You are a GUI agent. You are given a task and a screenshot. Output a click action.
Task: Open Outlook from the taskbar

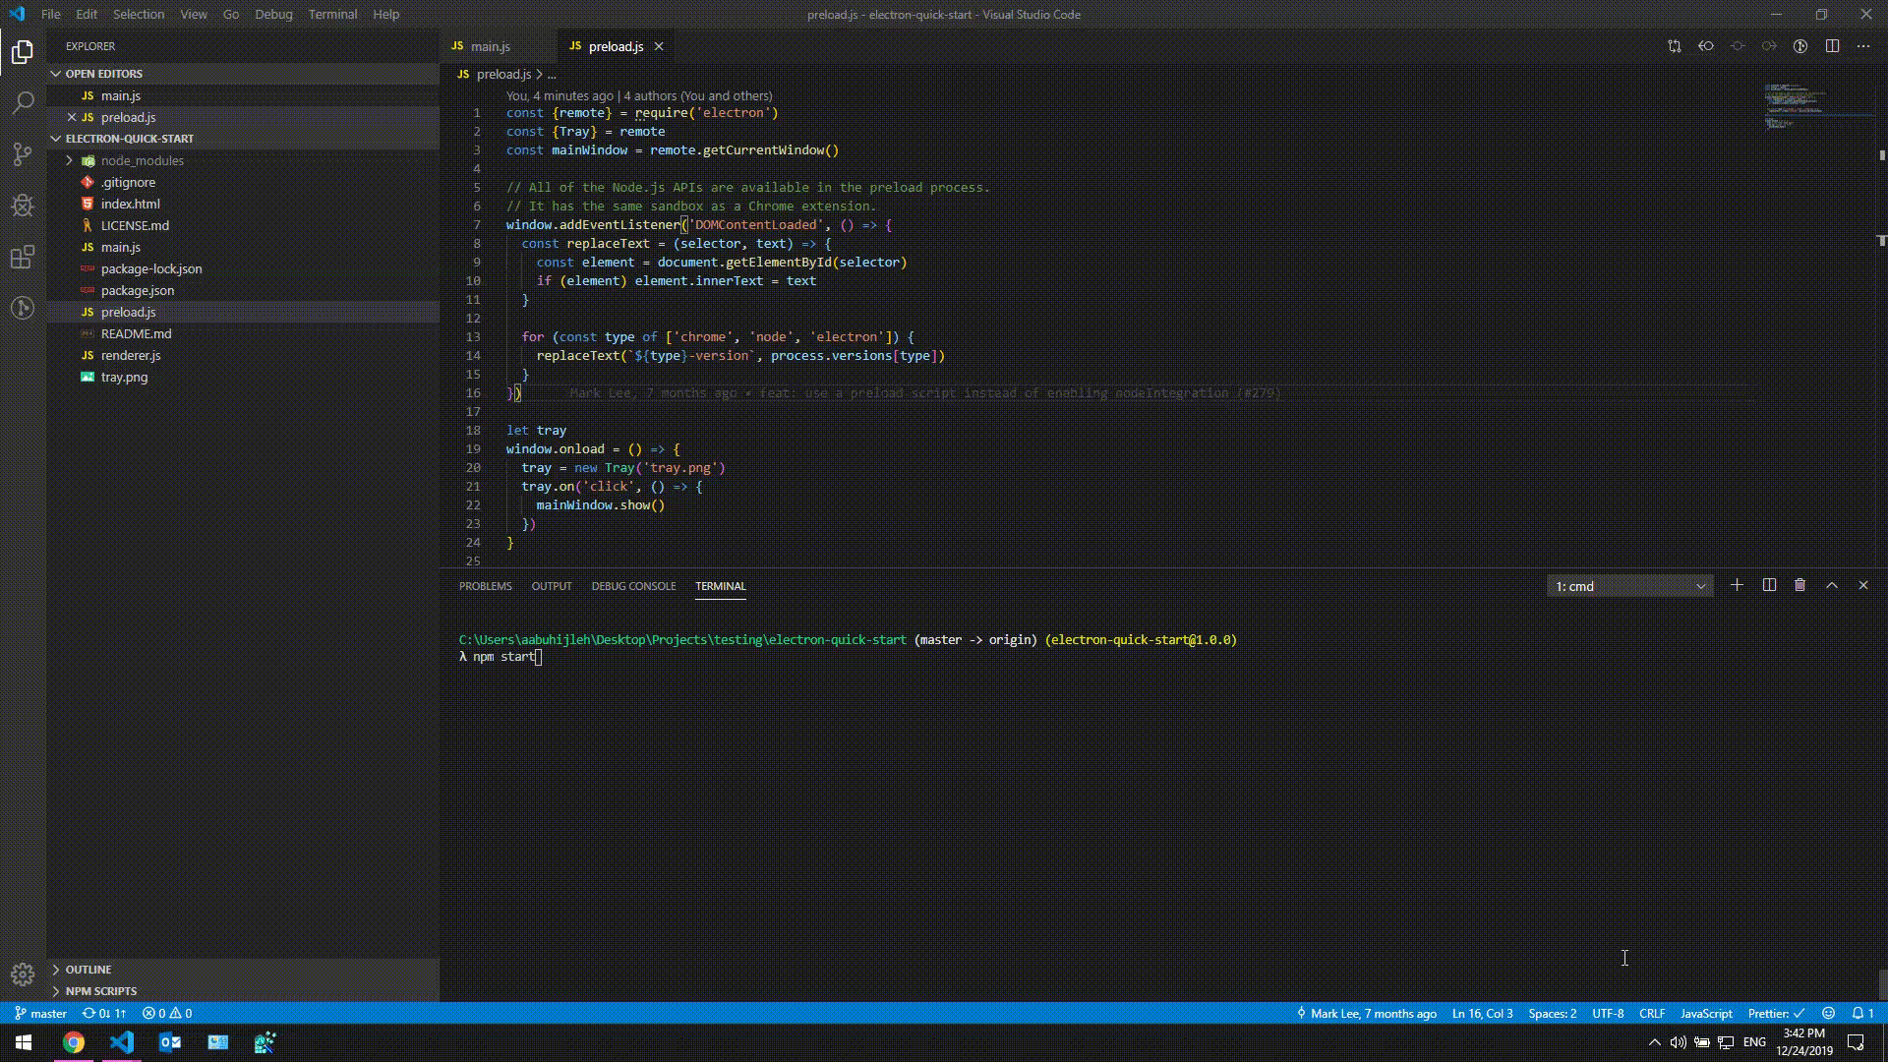coord(170,1042)
